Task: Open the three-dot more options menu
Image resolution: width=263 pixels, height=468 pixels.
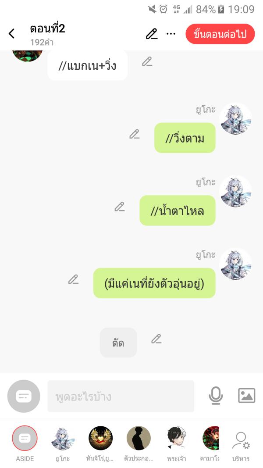Action: point(171,34)
